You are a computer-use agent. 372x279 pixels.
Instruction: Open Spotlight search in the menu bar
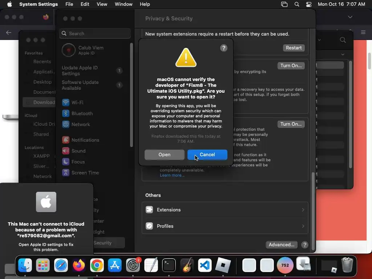(x=296, y=4)
